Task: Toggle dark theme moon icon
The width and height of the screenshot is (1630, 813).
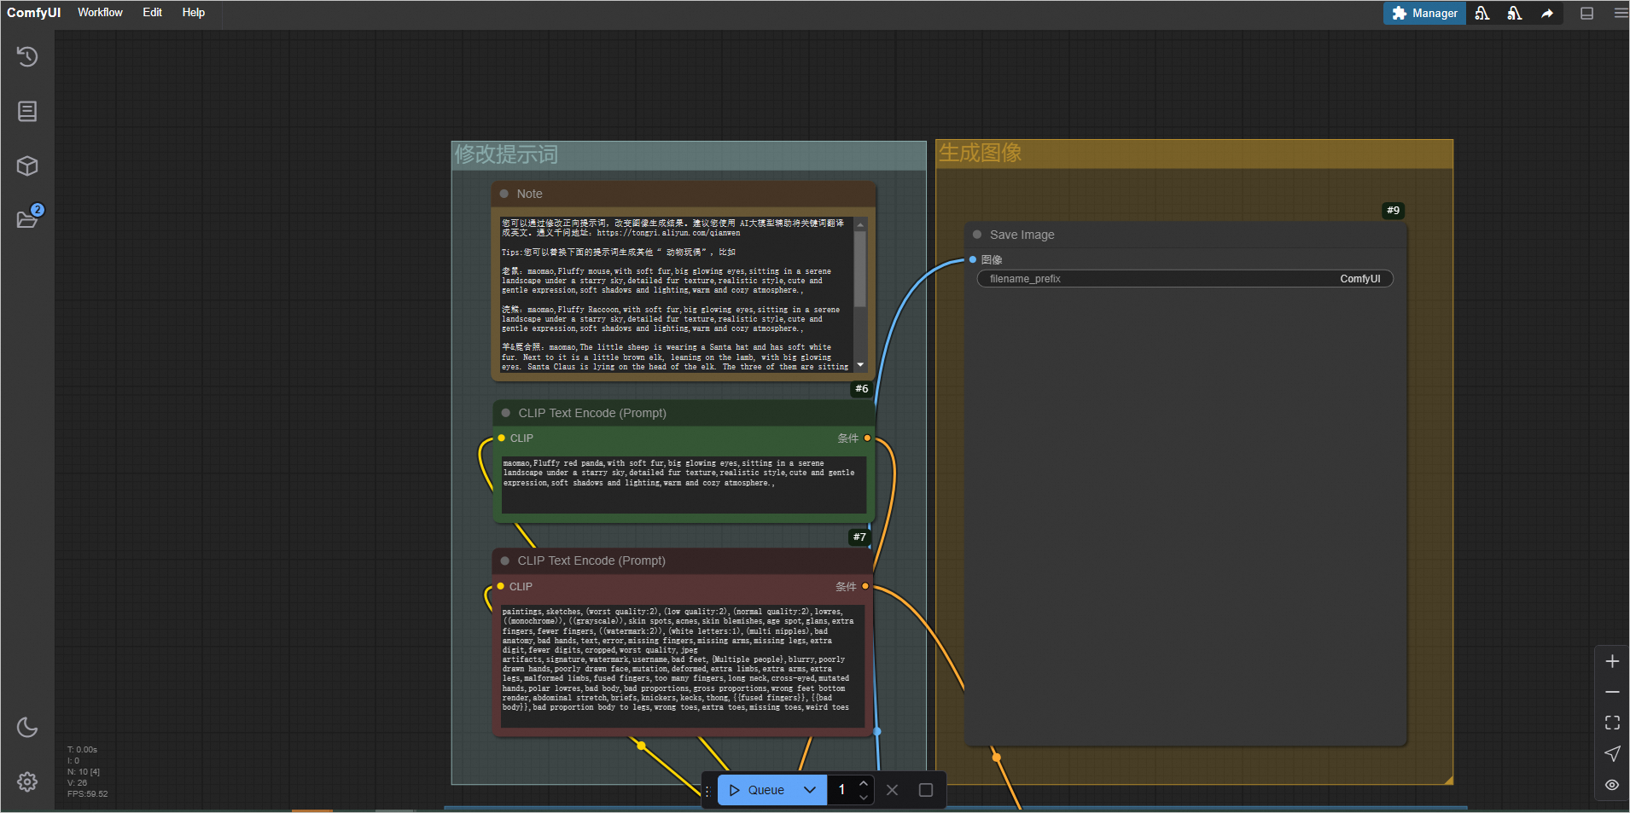Action: pyautogui.click(x=27, y=727)
